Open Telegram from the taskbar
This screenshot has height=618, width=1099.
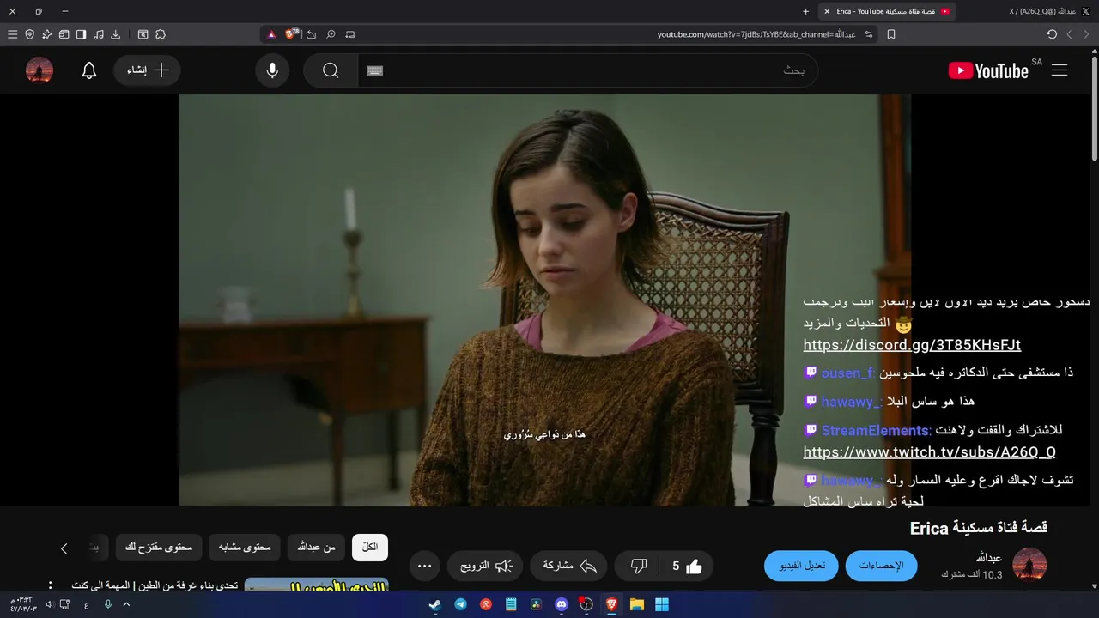coord(460,604)
